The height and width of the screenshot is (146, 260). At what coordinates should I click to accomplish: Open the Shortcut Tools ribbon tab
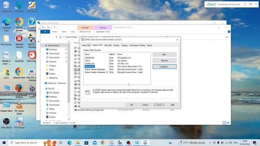click(x=85, y=32)
